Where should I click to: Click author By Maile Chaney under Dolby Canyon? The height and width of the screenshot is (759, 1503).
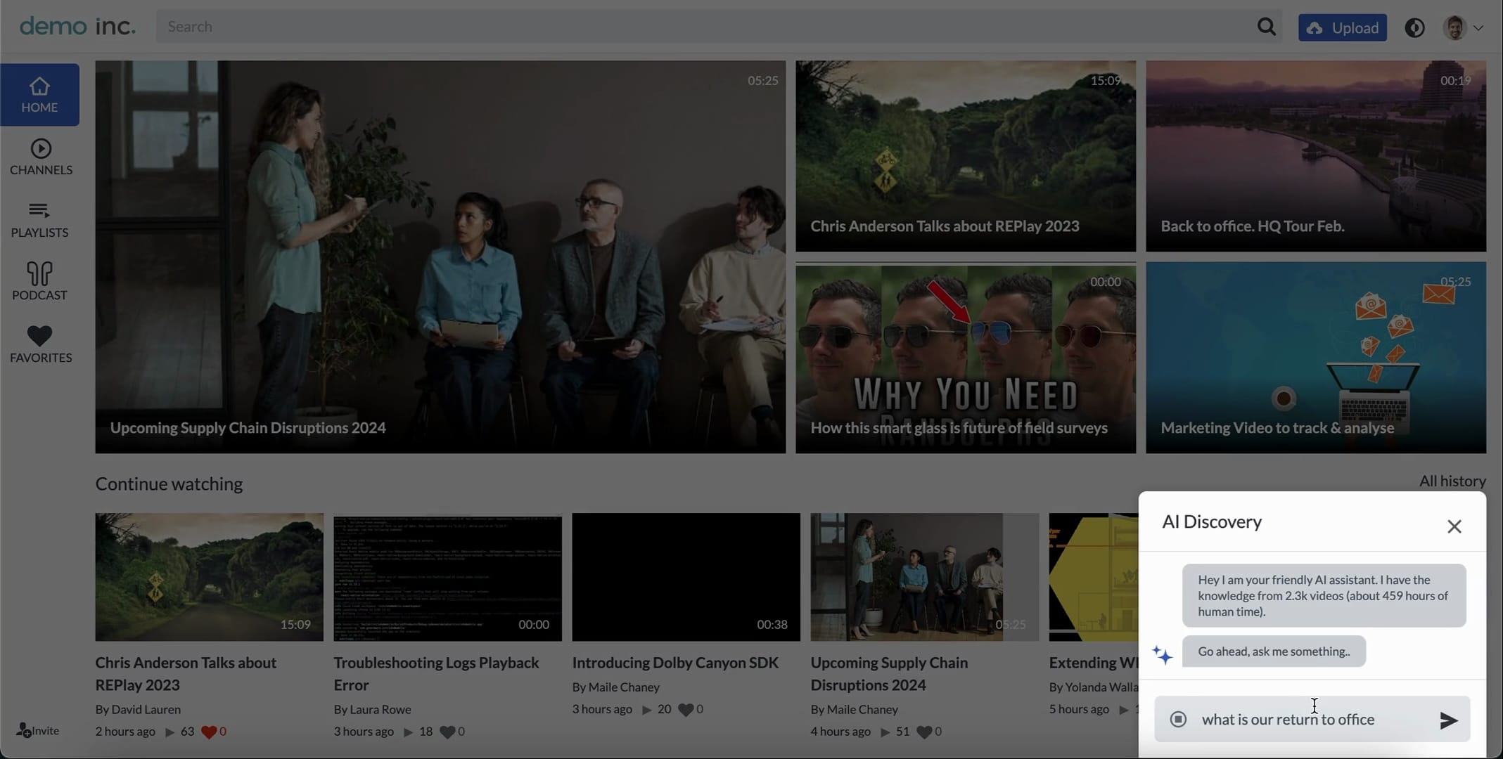(616, 687)
